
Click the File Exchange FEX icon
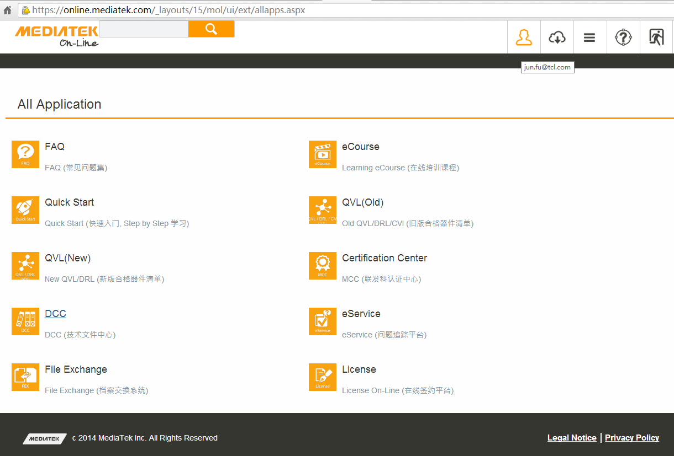point(25,377)
